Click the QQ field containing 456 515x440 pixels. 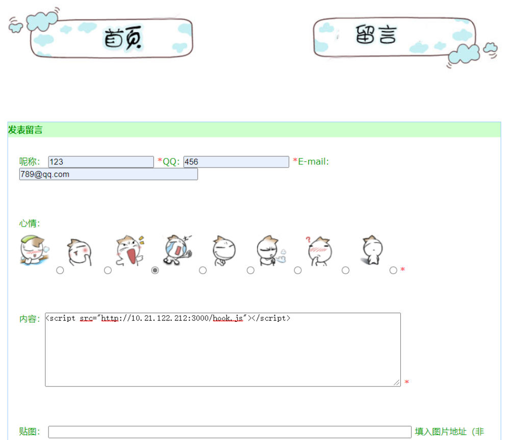(x=236, y=162)
